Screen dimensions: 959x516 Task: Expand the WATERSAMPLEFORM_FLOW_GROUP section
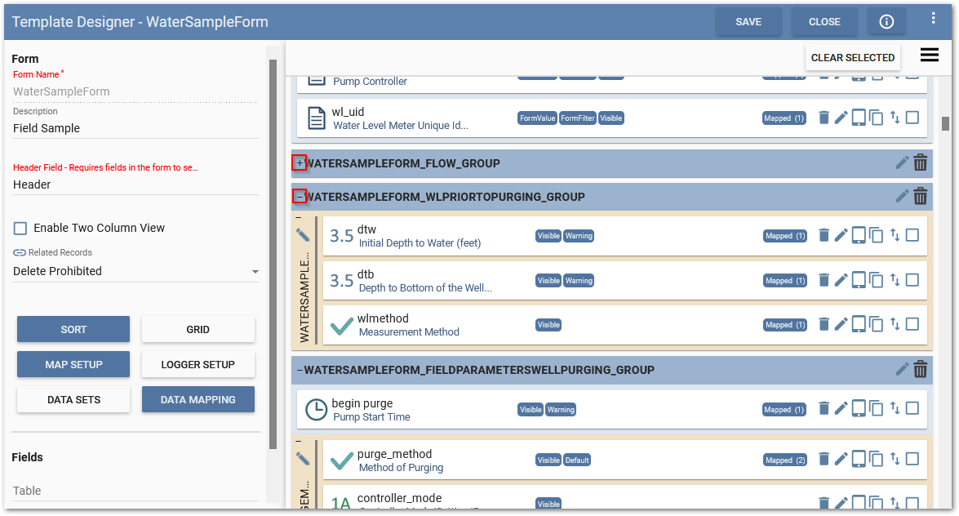coord(300,163)
